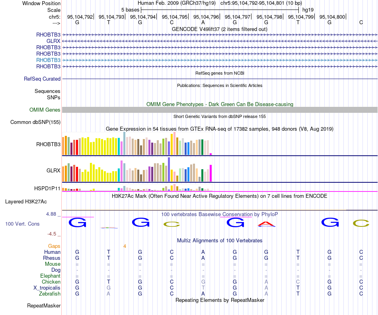Image resolution: width=378 pixels, height=315 pixels.
Task: Click the chr5:95,104,792-95,104,801 (10 bp) position text
Action: pyautogui.click(x=261, y=3)
